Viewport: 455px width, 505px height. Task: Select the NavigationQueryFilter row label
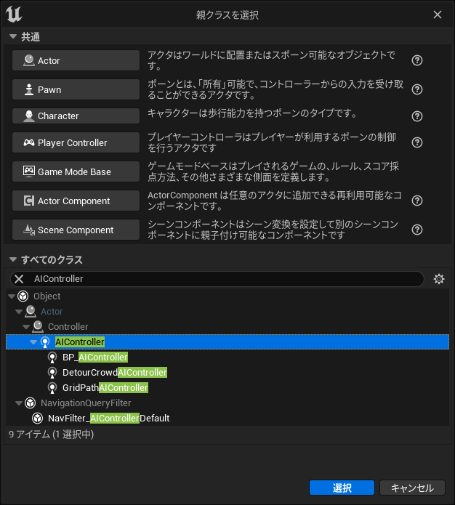click(86, 403)
